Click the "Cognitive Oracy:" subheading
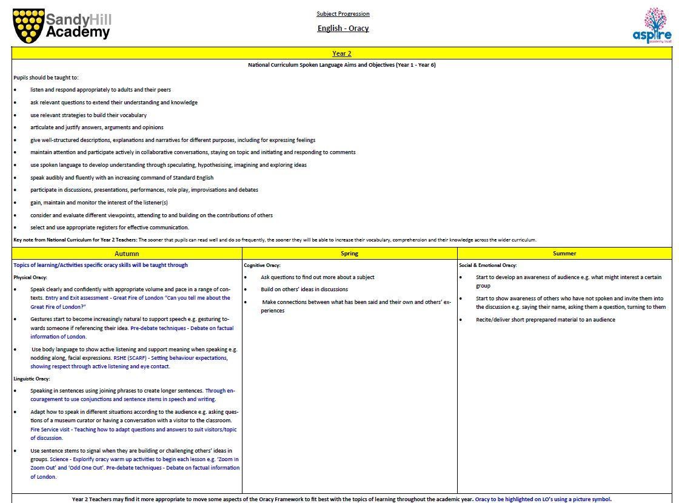The image size is (679, 503). point(262,265)
